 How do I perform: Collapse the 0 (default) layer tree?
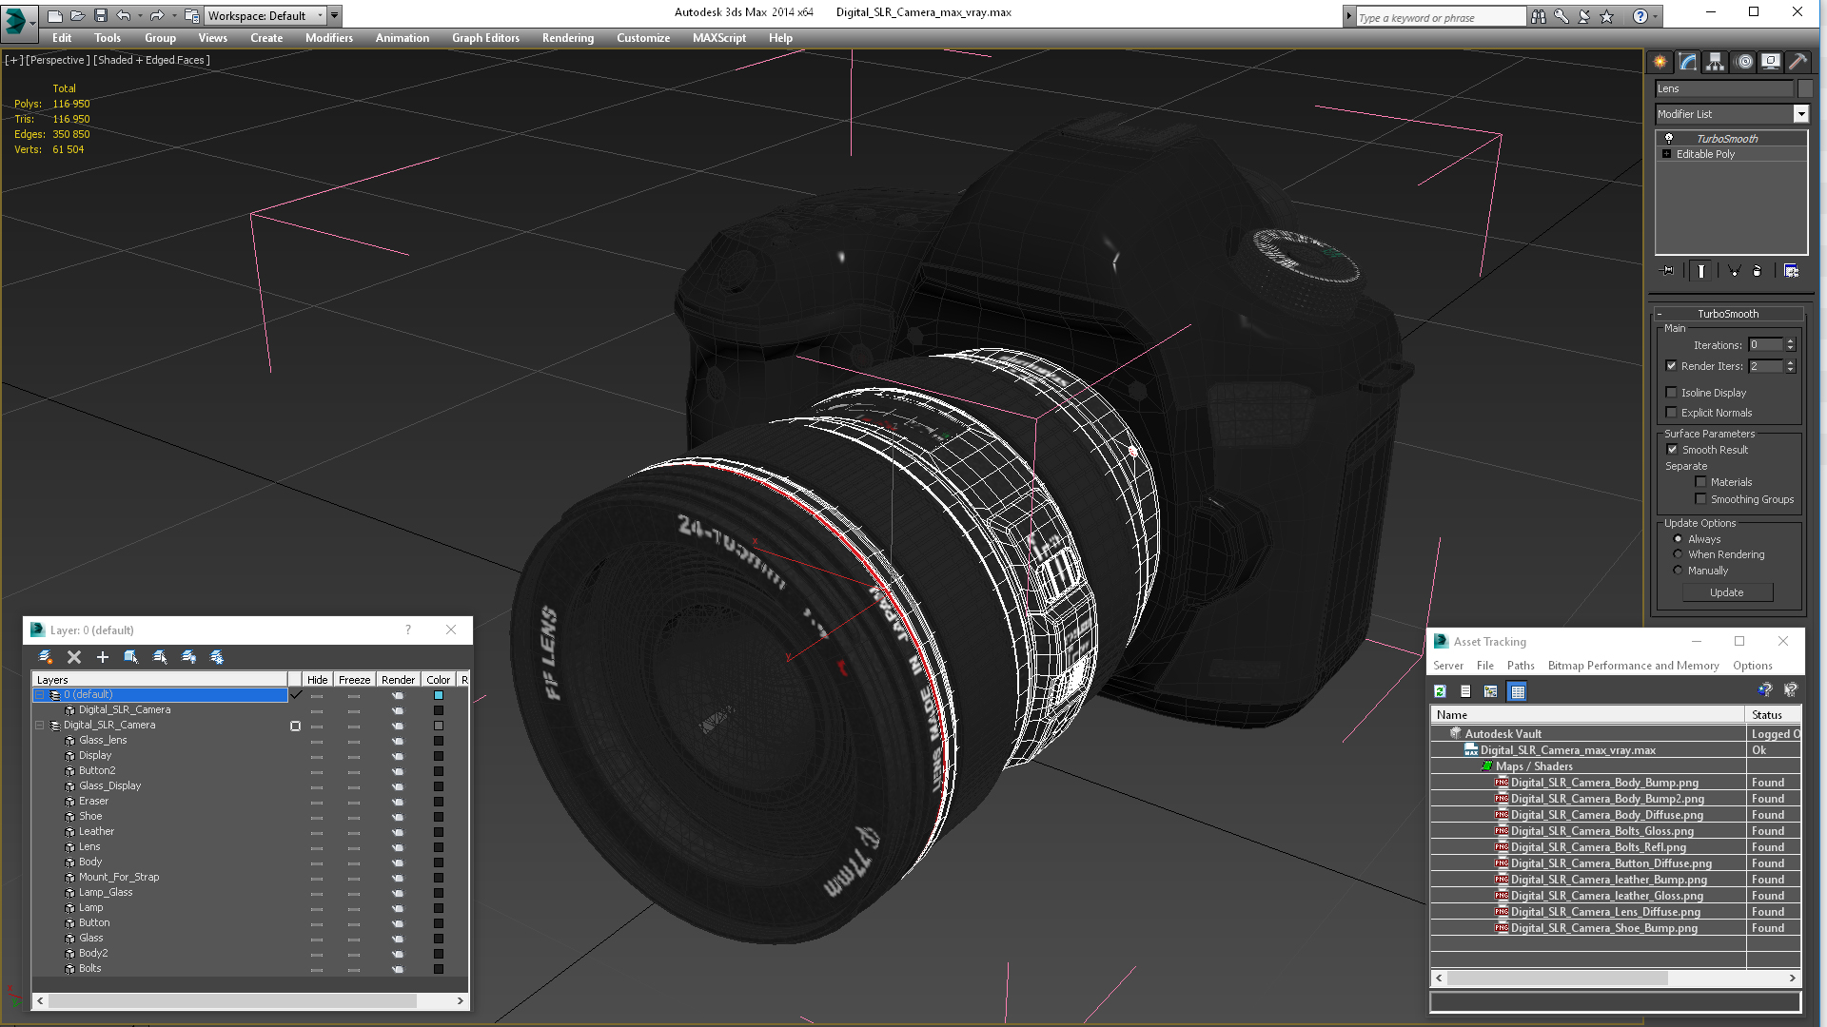click(x=40, y=695)
